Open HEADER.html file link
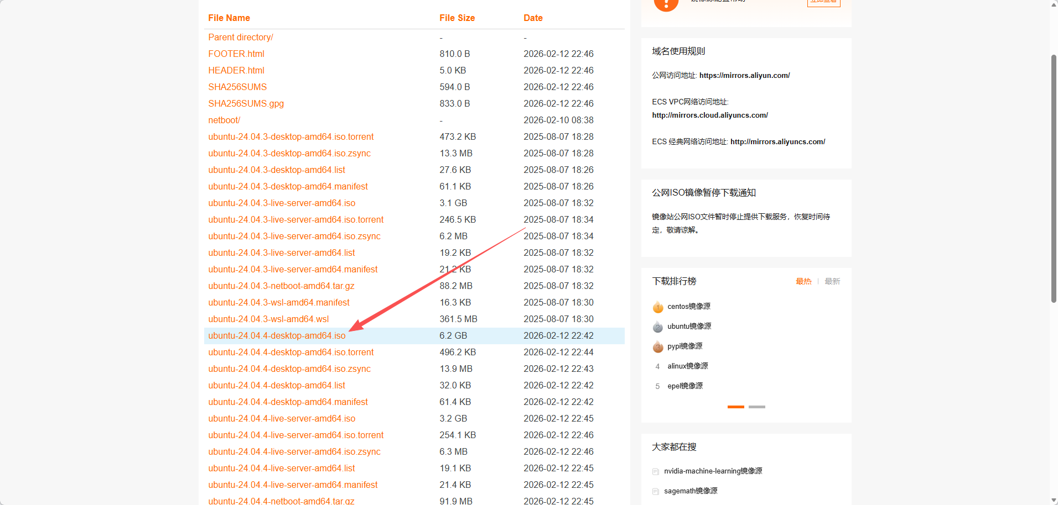This screenshot has width=1058, height=505. tap(236, 70)
